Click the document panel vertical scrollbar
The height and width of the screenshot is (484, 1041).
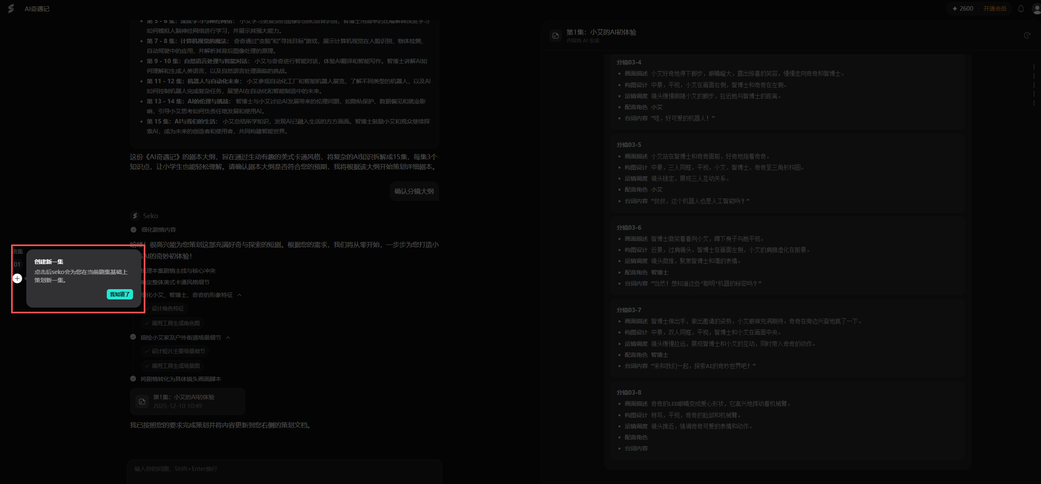[1034, 84]
